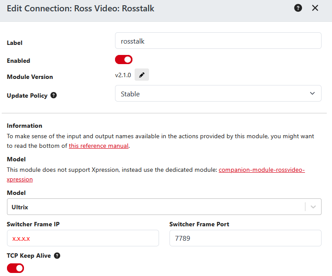This screenshot has width=332, height=276.
Task: Focus the Switcher Frame IP input field
Action: (83, 239)
